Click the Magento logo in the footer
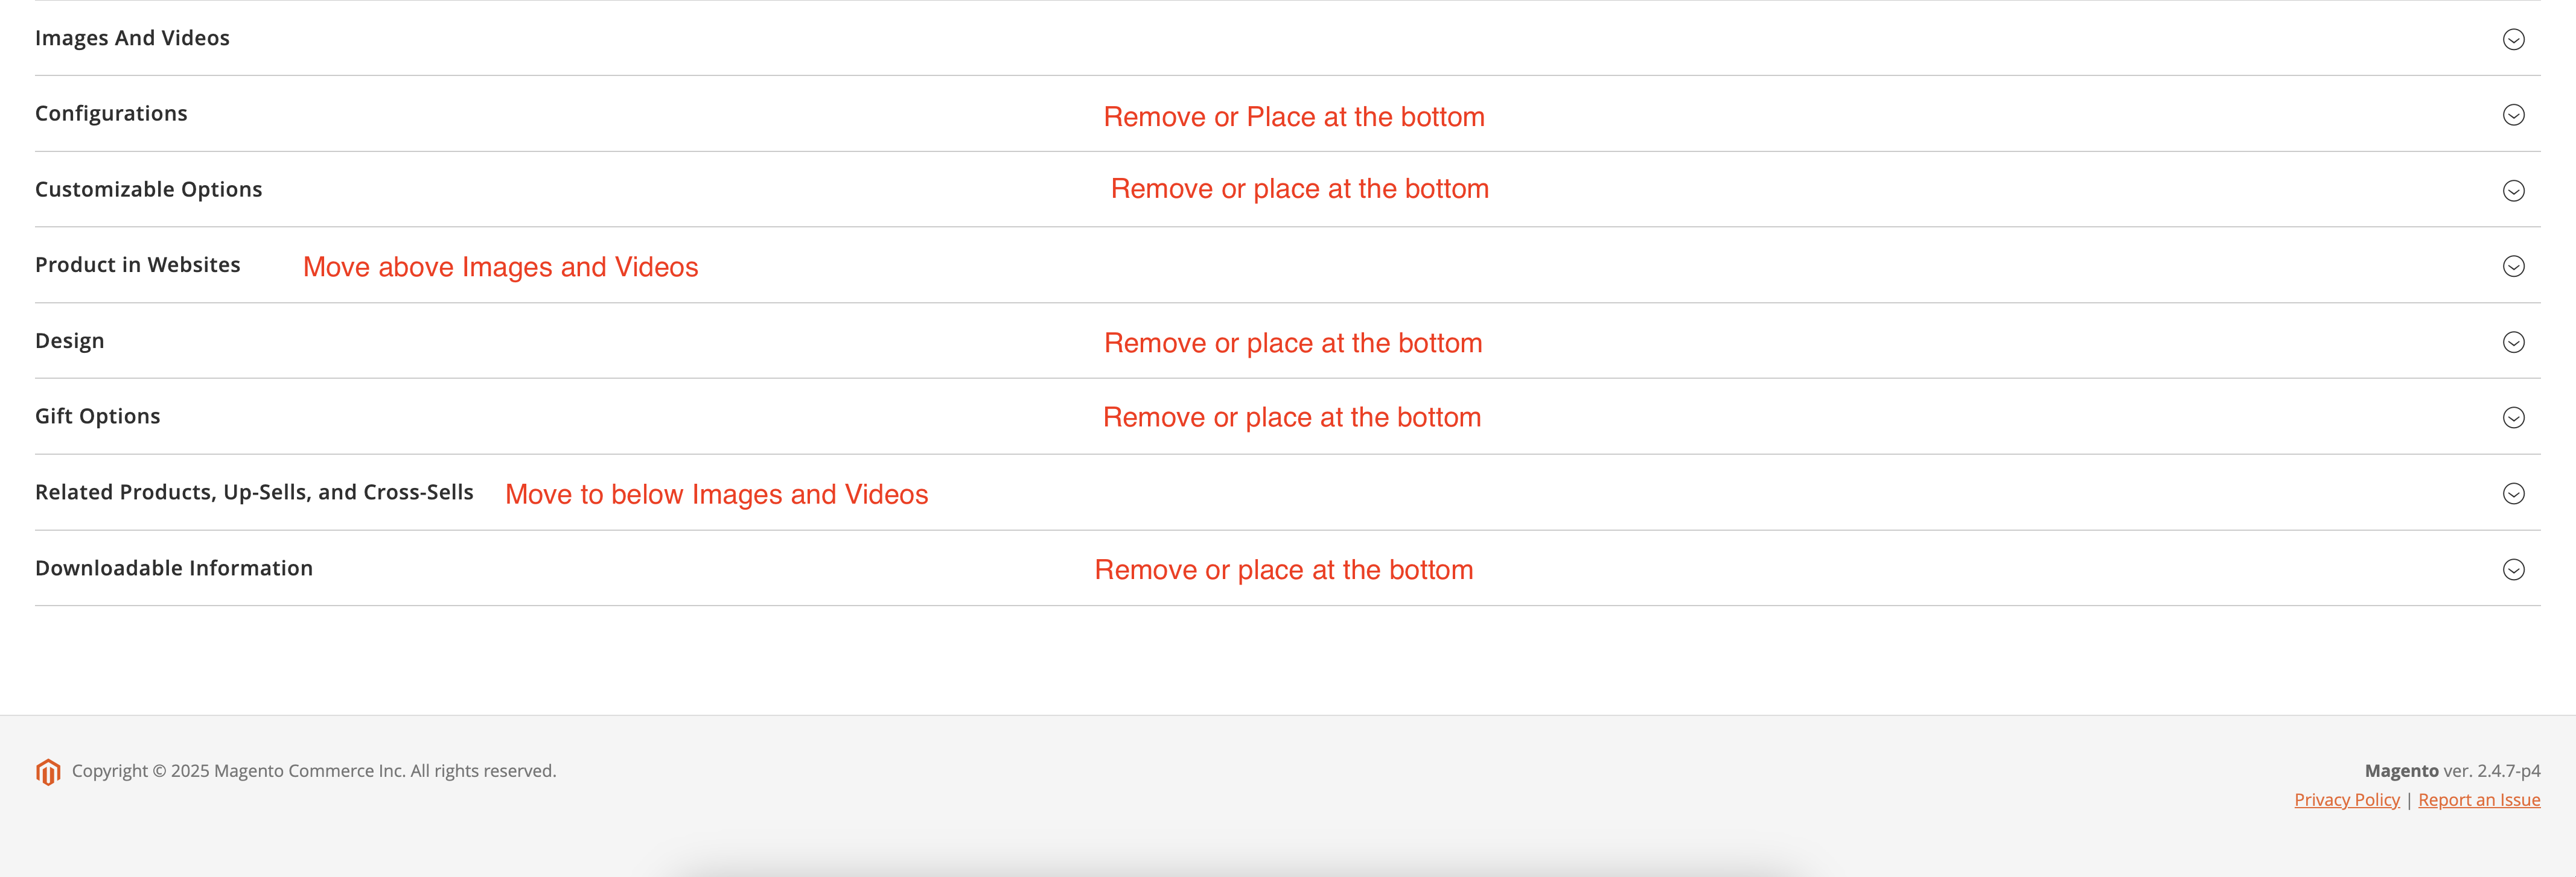This screenshot has height=877, width=2576. point(47,770)
